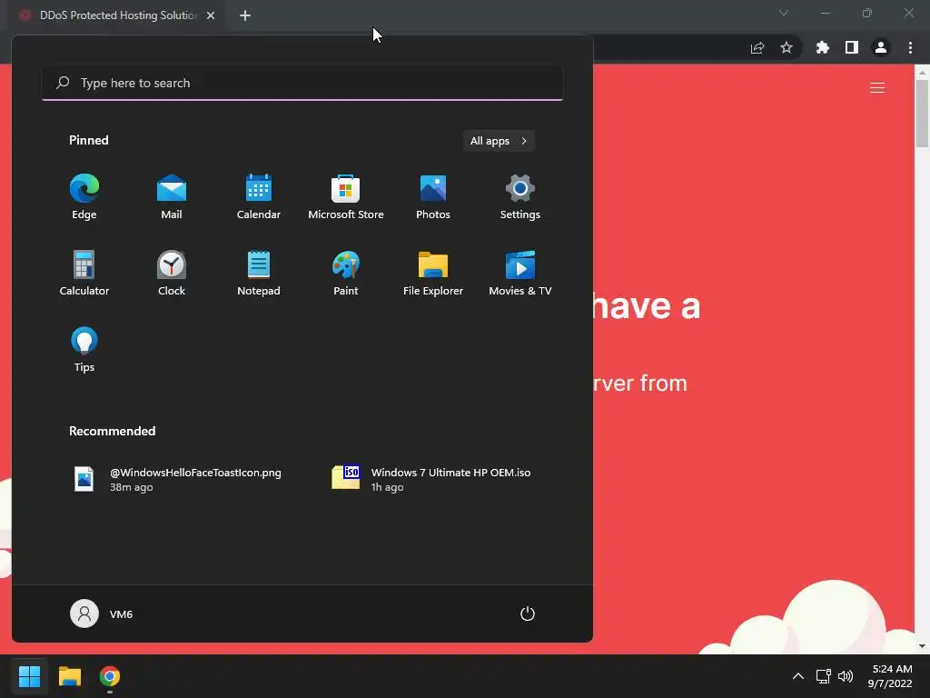930x698 pixels.
Task: Click the webpage vertical scrollbar thumb
Action: (923, 114)
